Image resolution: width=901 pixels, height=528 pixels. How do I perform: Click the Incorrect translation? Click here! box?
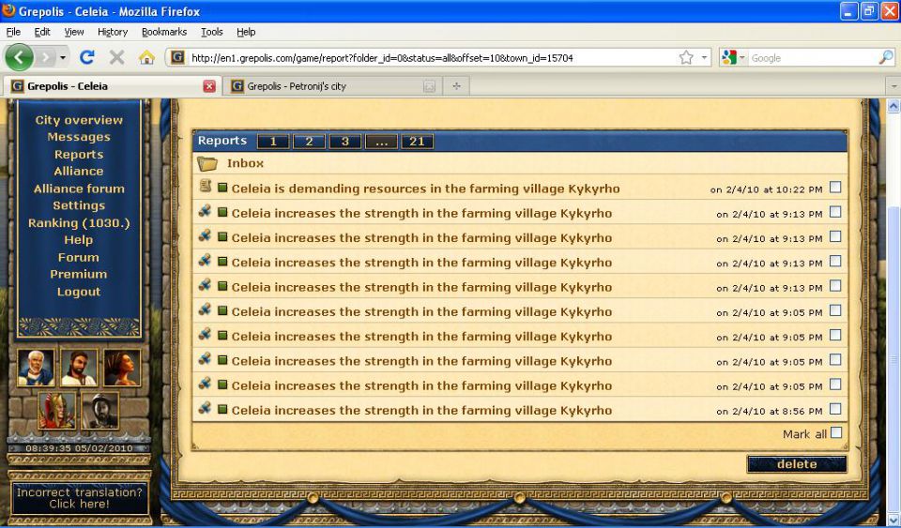click(x=79, y=498)
